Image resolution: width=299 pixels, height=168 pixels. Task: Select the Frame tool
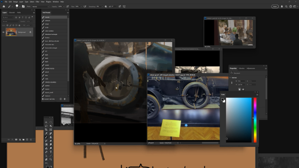click(x=51, y=130)
